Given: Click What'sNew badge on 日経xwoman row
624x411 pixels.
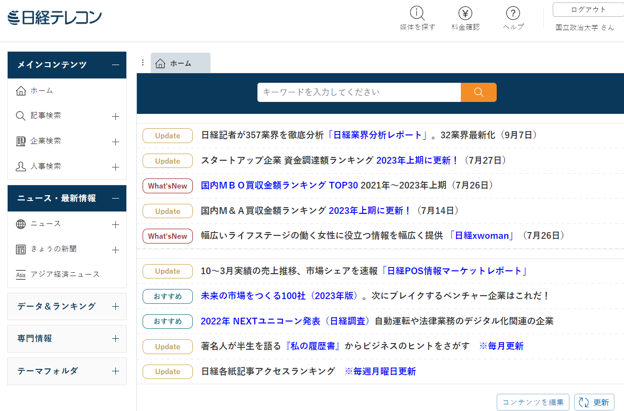Looking at the screenshot, I should tap(167, 236).
